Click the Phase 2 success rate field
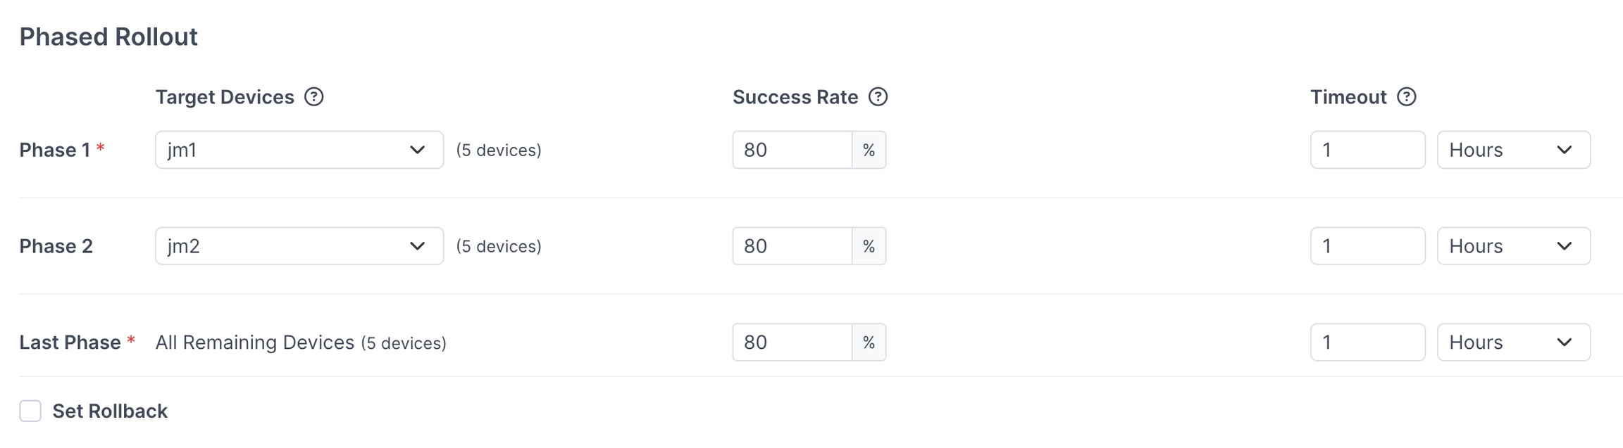 (792, 246)
